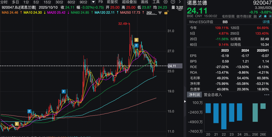The width and height of the screenshot is (272, 137).
Task: Click the 20日 -11.56% return value
Action: [222, 39]
